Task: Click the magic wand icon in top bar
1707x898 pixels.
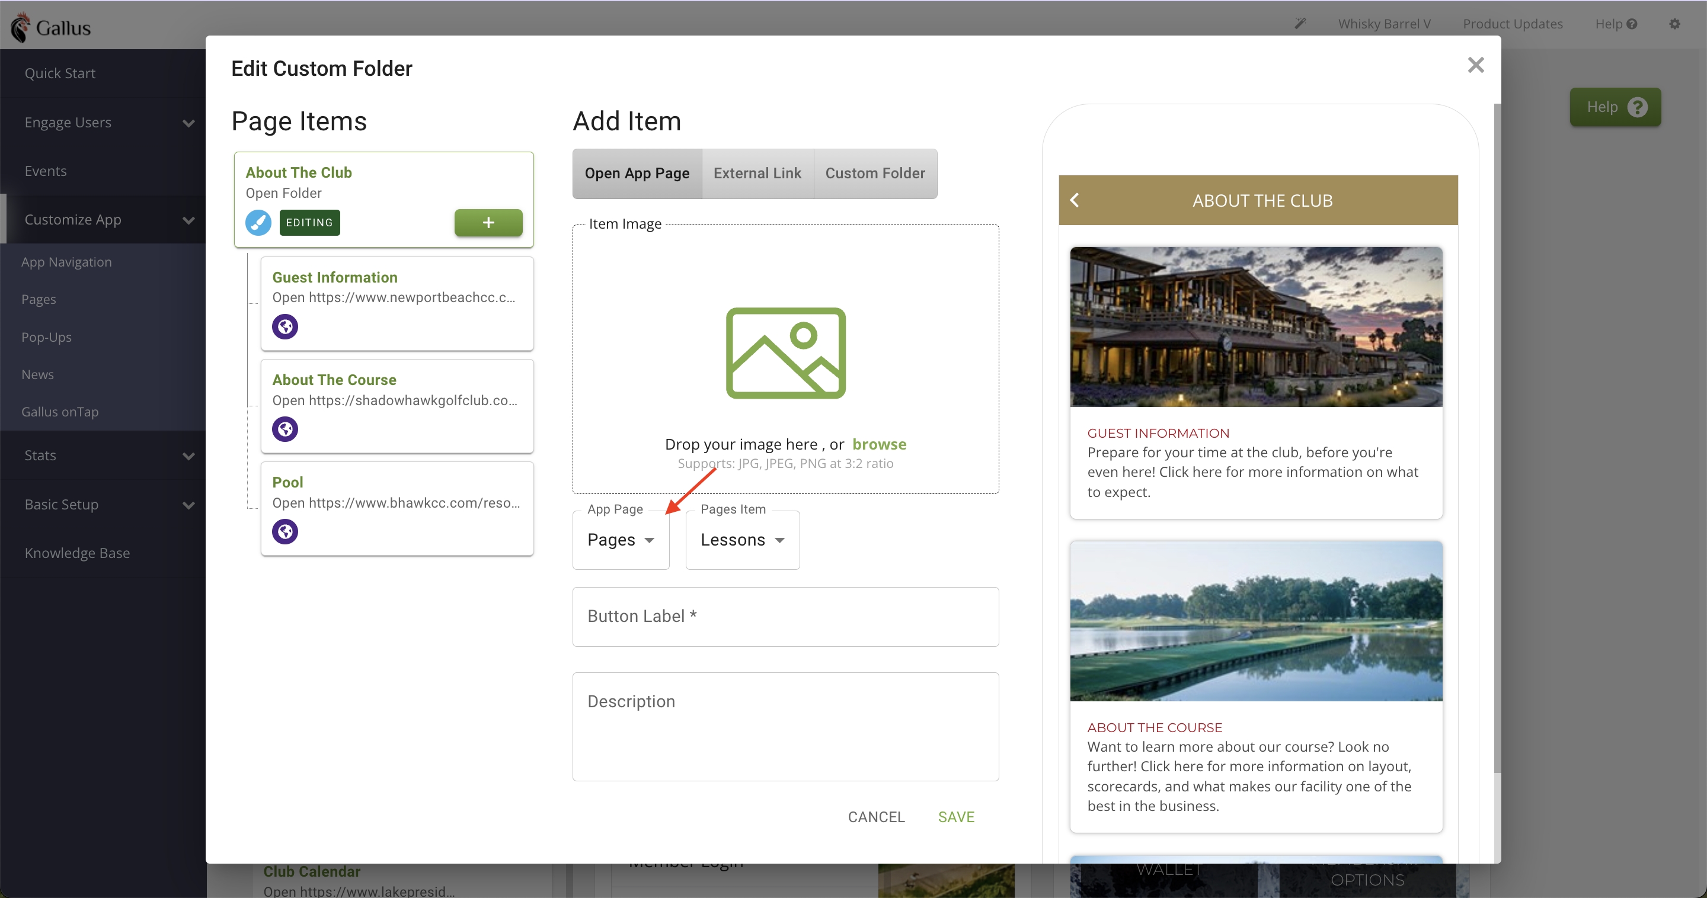Action: [x=1300, y=24]
